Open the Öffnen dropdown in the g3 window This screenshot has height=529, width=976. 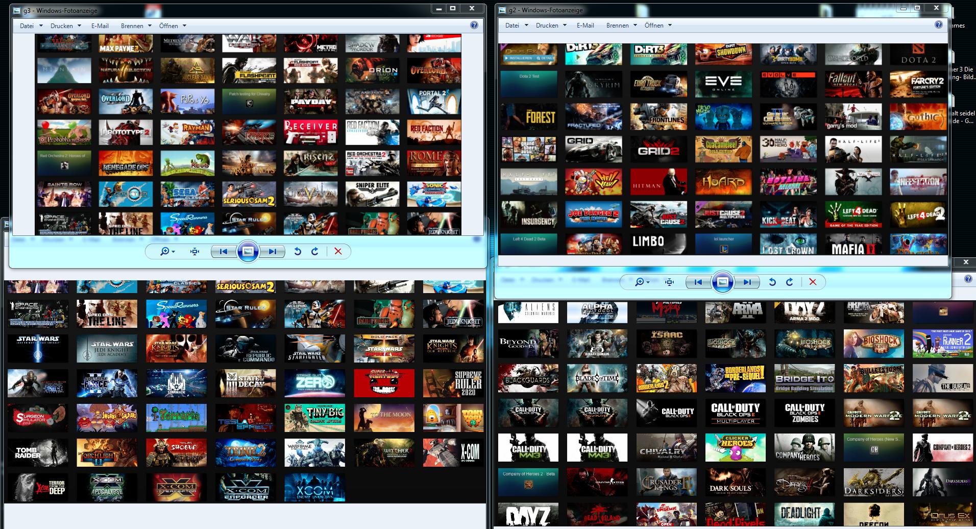point(173,26)
